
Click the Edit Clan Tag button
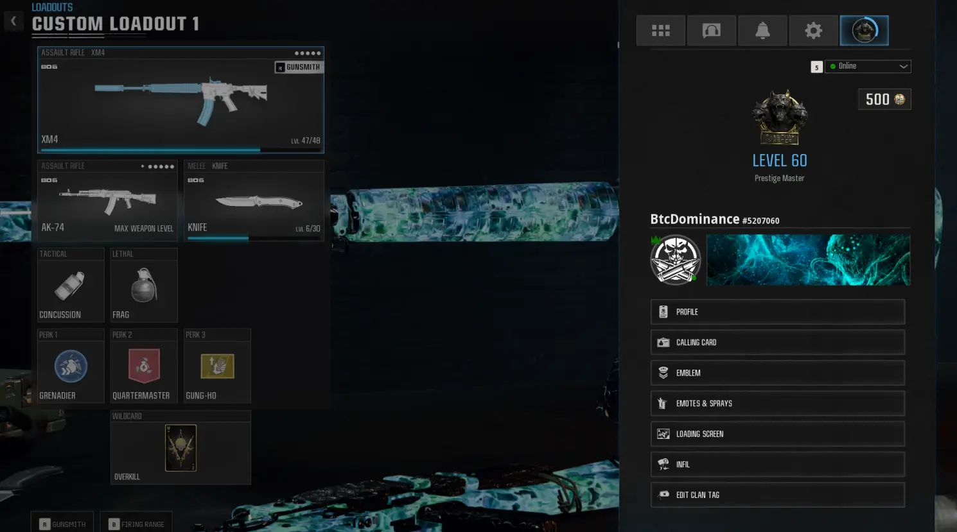point(778,495)
